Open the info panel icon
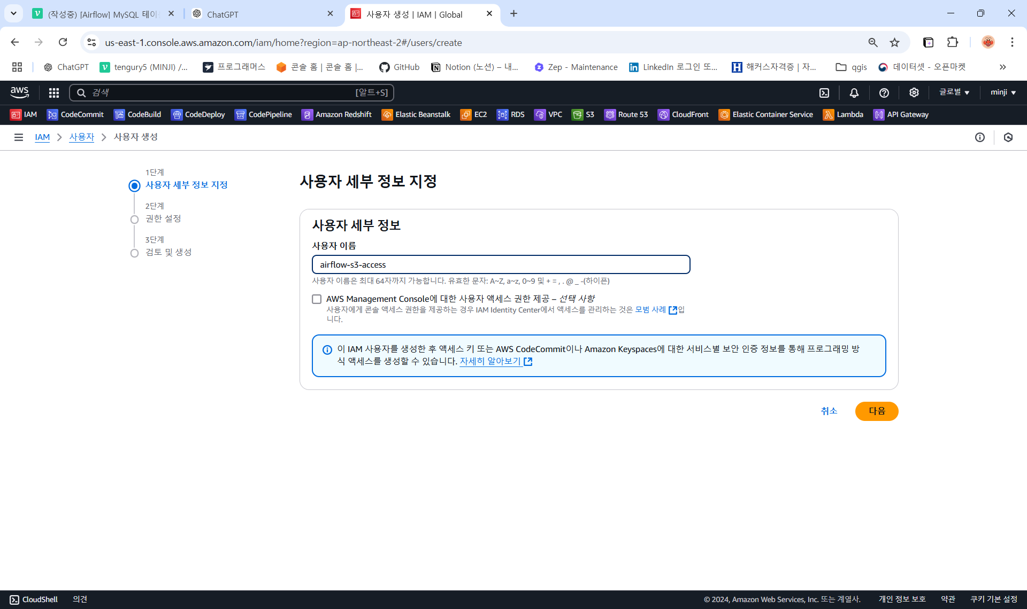 980,137
